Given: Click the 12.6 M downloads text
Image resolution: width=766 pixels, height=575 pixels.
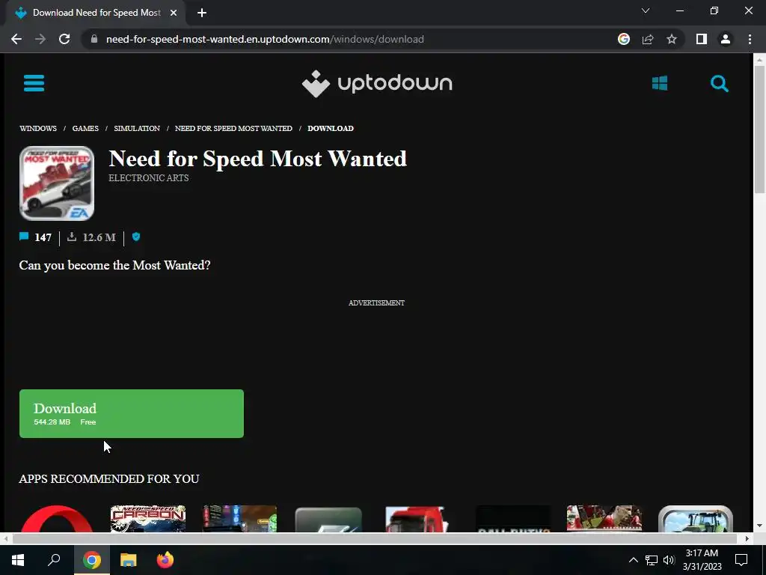Looking at the screenshot, I should [x=99, y=237].
